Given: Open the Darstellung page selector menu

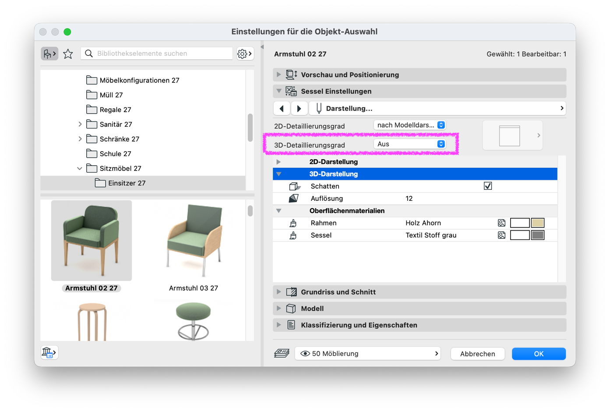Looking at the screenshot, I should click(437, 108).
